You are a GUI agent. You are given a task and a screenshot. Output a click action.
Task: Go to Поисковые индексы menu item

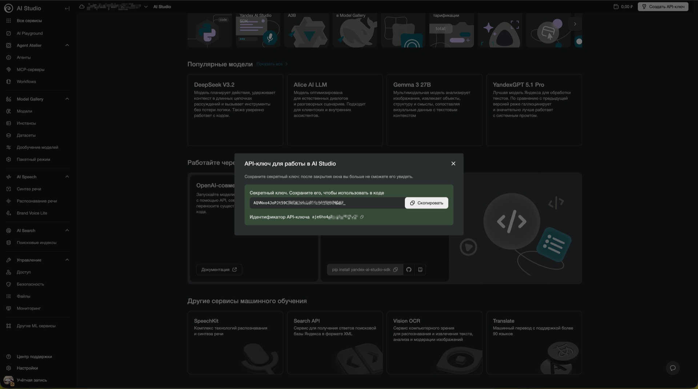[36, 243]
